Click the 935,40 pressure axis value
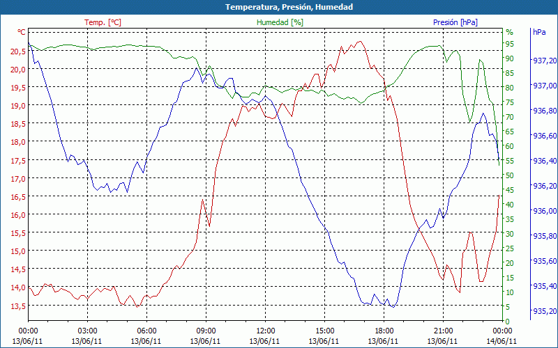Viewport: 558px width, 348px height. (x=545, y=286)
